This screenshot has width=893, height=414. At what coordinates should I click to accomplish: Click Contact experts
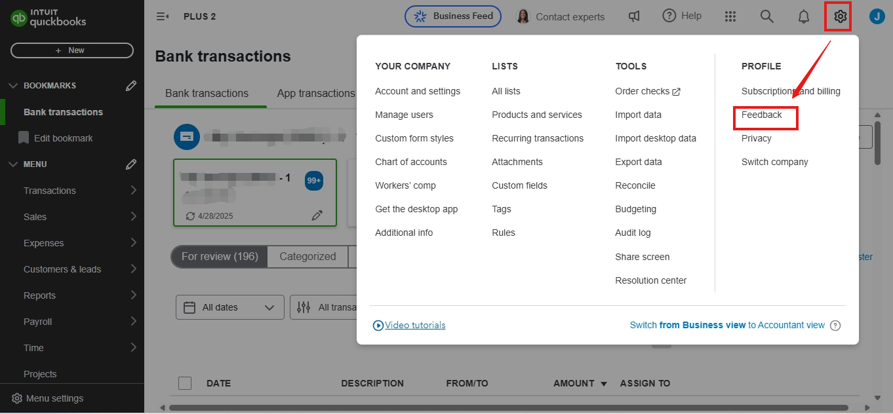[x=561, y=16]
